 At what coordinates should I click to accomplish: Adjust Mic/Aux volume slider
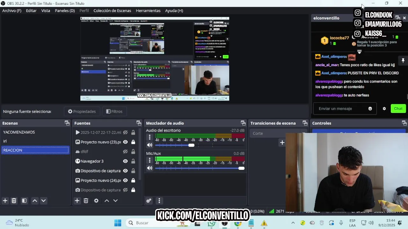(241, 168)
